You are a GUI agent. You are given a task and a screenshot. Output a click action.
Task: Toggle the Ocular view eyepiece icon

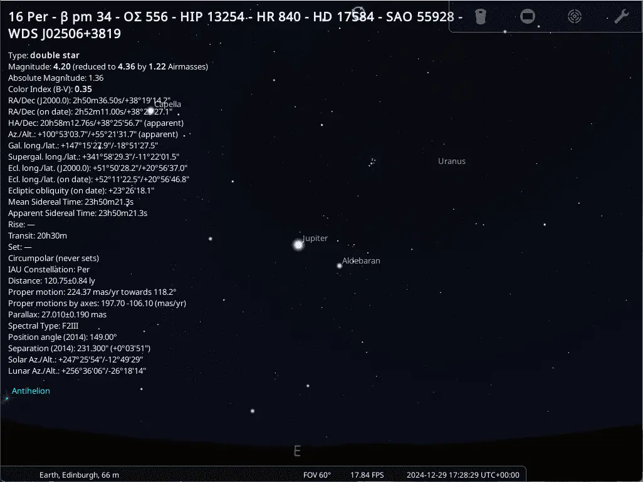(480, 17)
